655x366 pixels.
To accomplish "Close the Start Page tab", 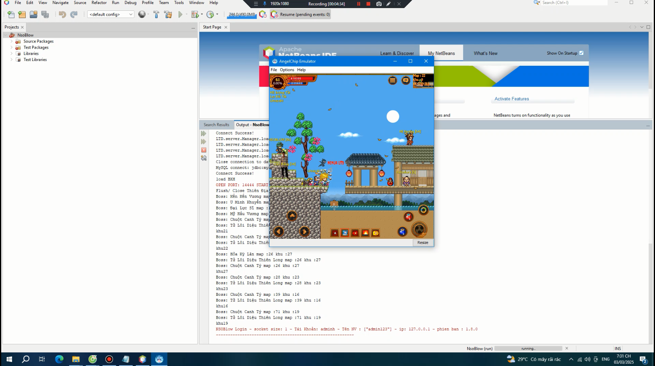I will 226,27.
